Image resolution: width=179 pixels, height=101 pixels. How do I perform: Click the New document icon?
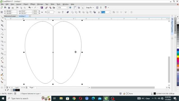2,8
